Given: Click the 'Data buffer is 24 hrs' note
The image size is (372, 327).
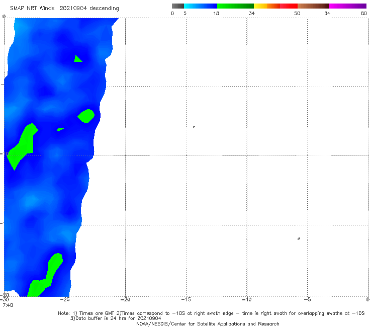Looking at the screenshot, I should [116, 318].
